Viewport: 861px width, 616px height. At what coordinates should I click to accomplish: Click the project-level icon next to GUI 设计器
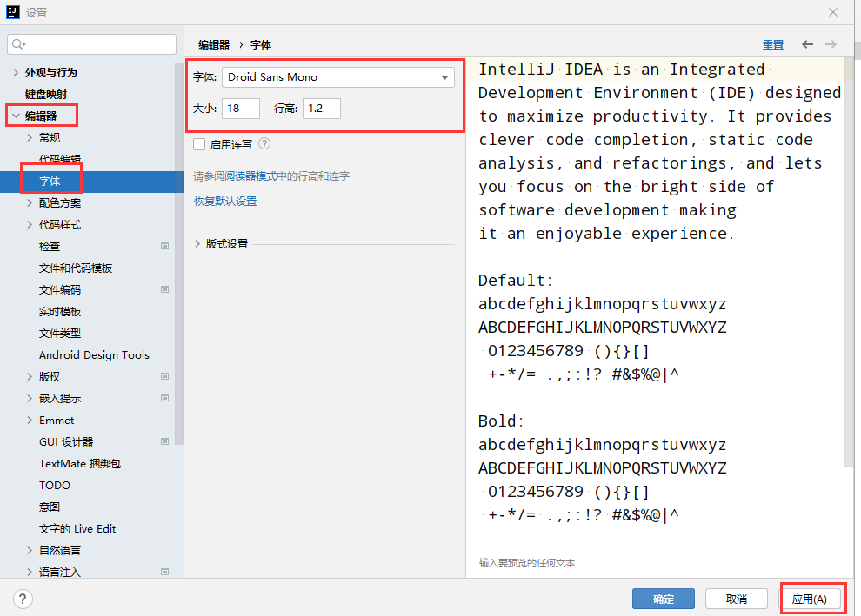click(x=165, y=442)
